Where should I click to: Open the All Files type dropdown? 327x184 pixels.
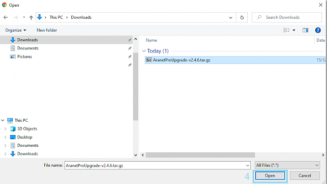[287, 165]
